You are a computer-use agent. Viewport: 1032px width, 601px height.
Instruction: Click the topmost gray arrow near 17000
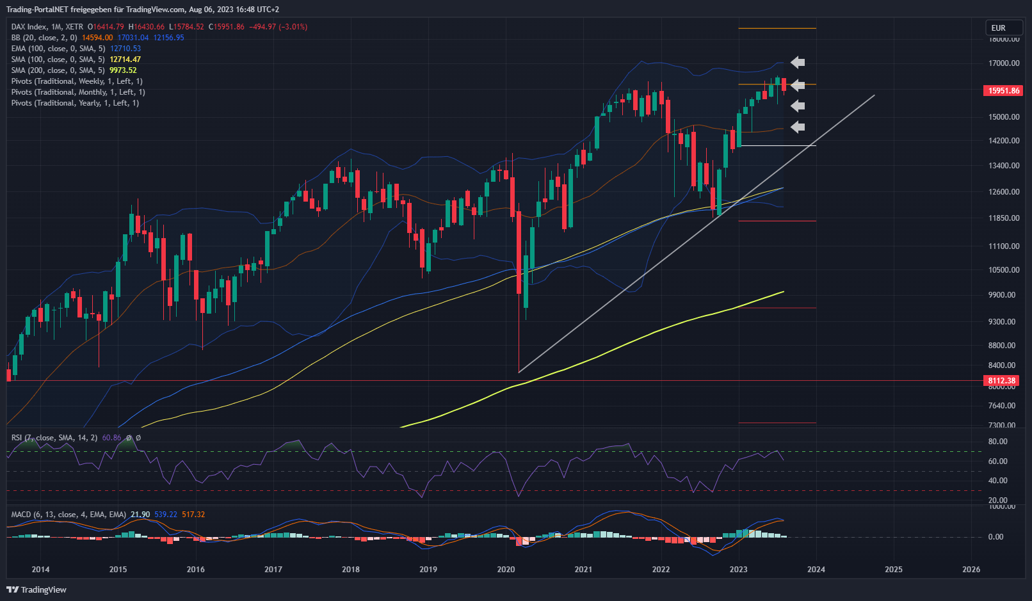pos(797,62)
